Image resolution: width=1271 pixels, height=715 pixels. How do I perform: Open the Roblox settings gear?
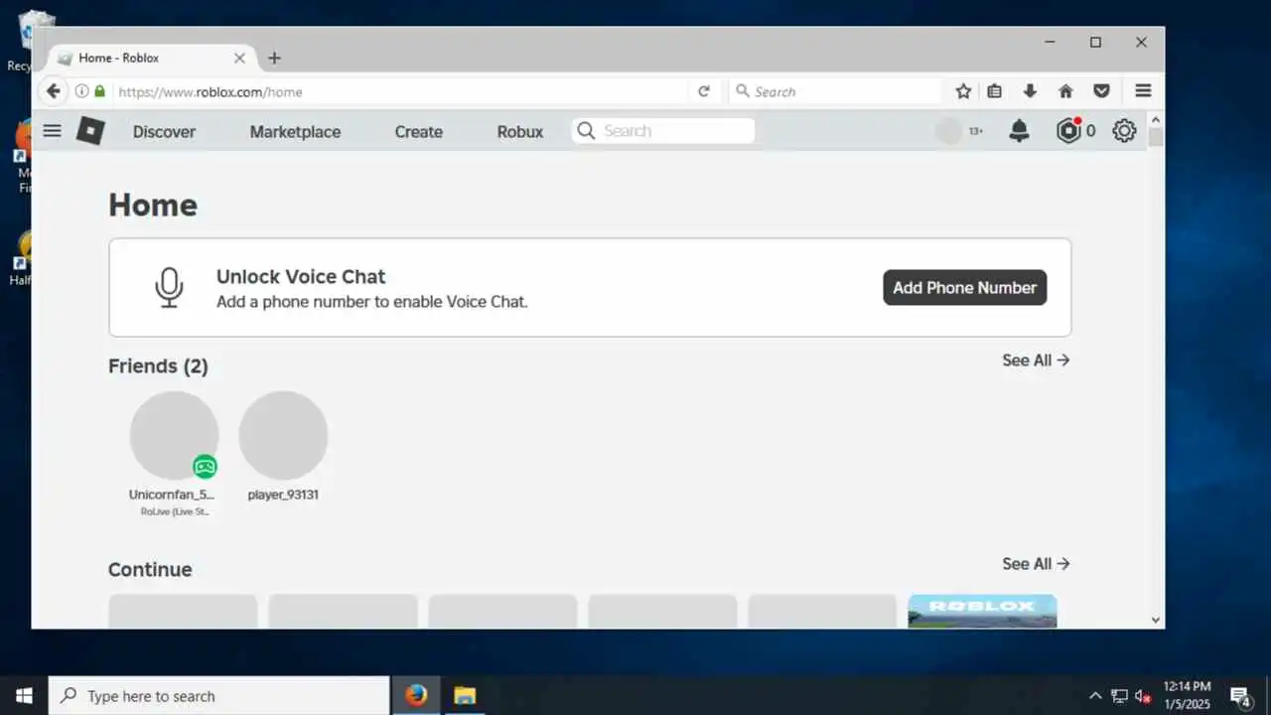pyautogui.click(x=1124, y=130)
